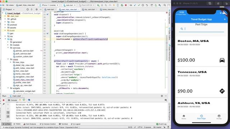Click console up-arrow stack trace icon
Screen dimensions: 230x129
click(x=8, y=105)
